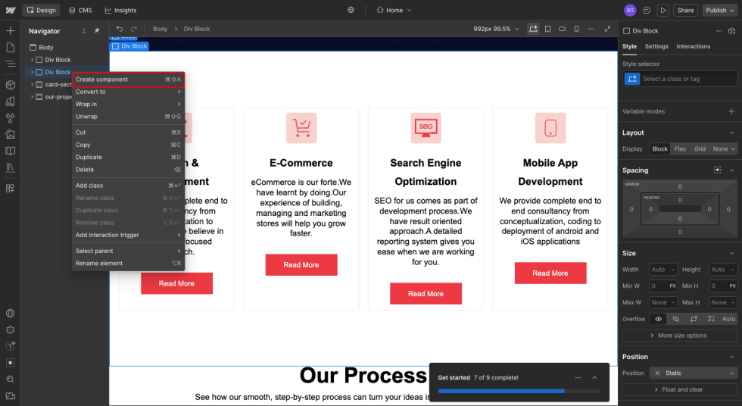This screenshot has height=406, width=742.
Task: Expand first Div Block in Navigator tree
Action: click(32, 60)
